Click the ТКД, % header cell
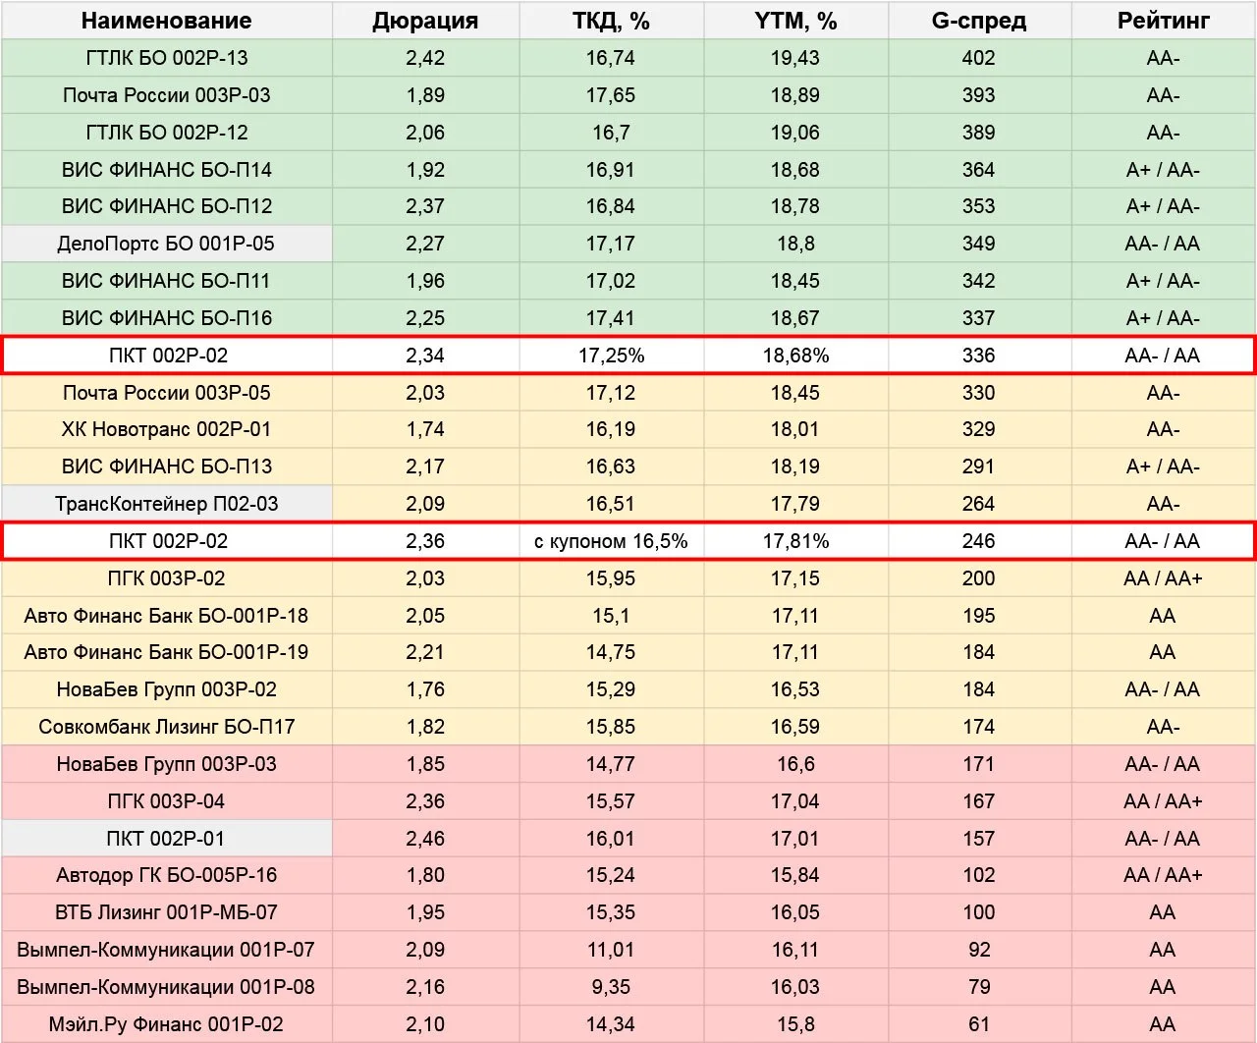The image size is (1257, 1043). pyautogui.click(x=611, y=21)
